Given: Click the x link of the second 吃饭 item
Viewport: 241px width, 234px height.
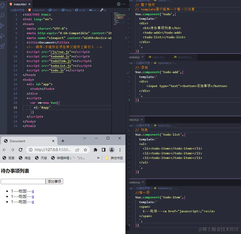Looking at the screenshot, I should click(x=33, y=197).
